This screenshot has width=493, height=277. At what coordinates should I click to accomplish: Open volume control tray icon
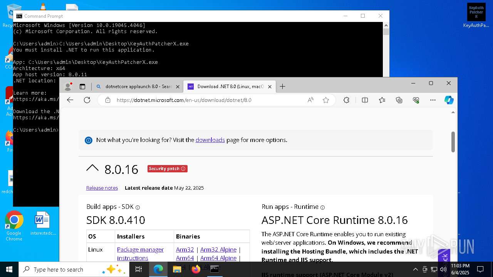[443, 269]
